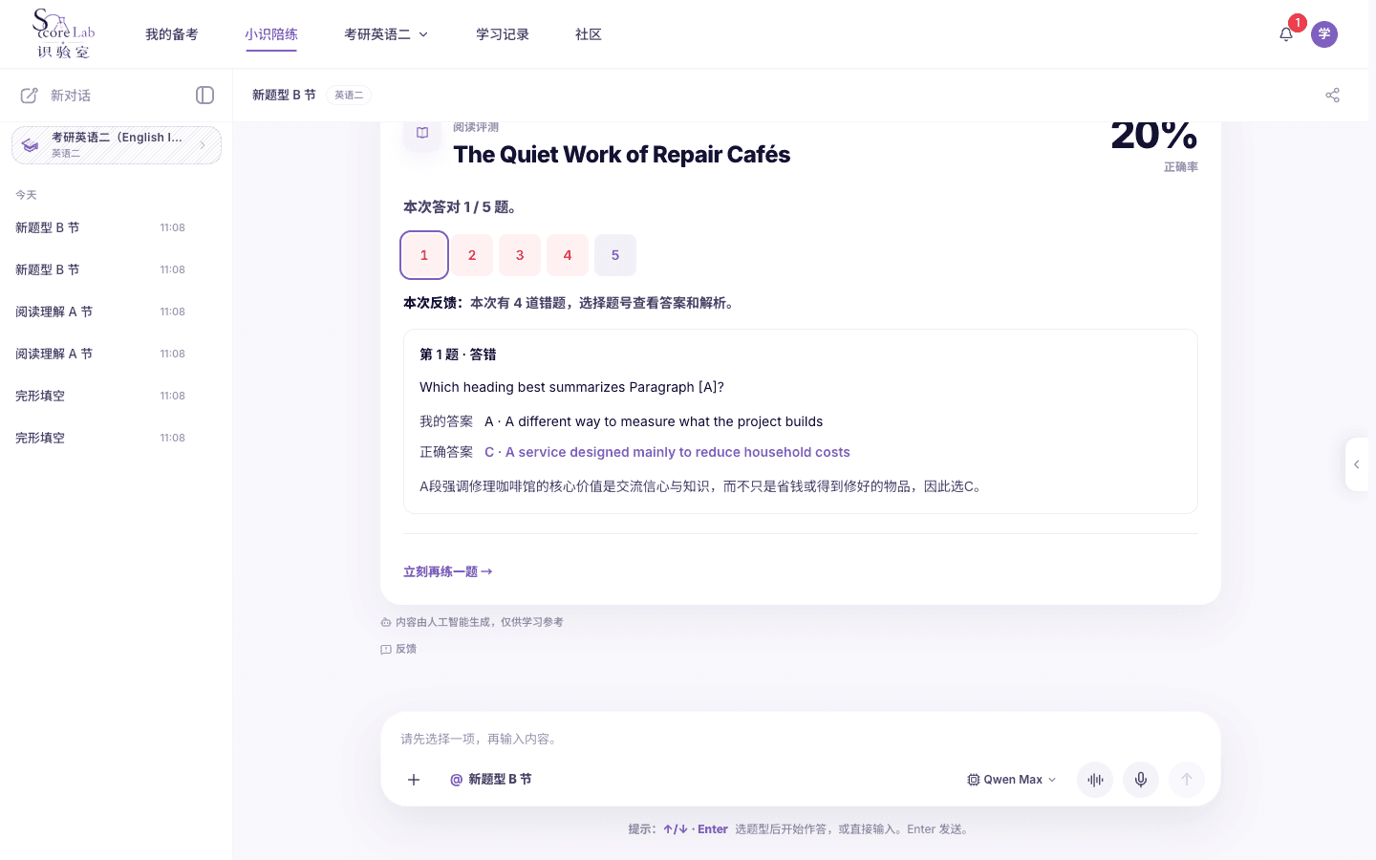The height and width of the screenshot is (860, 1376).
Task: Select question number 4
Action: (568, 255)
